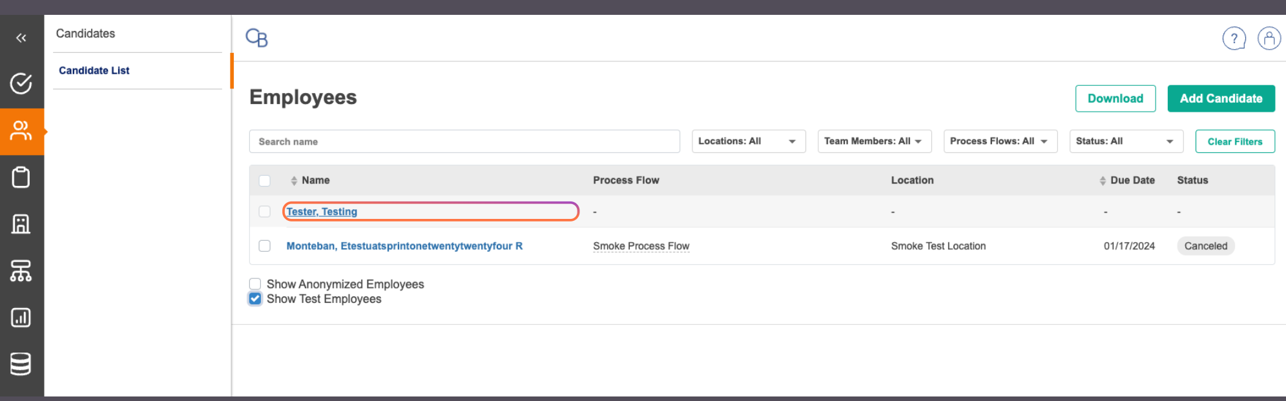Click the Search name input field
Image resolution: width=1286 pixels, height=401 pixels.
(x=464, y=141)
